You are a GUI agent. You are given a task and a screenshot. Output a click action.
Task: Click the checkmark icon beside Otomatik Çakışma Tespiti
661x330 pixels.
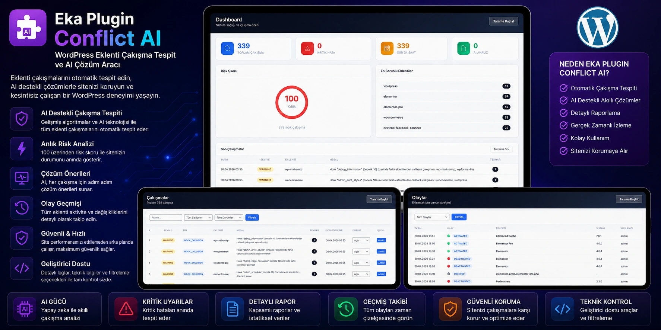pos(564,88)
